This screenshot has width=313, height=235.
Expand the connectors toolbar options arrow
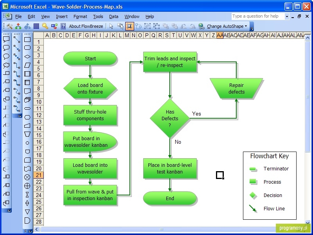pyautogui.click(x=20, y=116)
